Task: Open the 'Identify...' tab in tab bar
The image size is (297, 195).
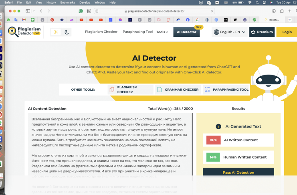Action: tap(272, 20)
